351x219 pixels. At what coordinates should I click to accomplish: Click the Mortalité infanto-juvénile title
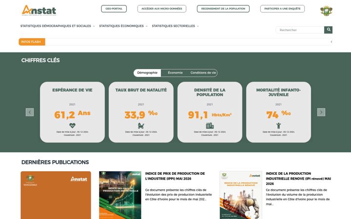coord(278,92)
